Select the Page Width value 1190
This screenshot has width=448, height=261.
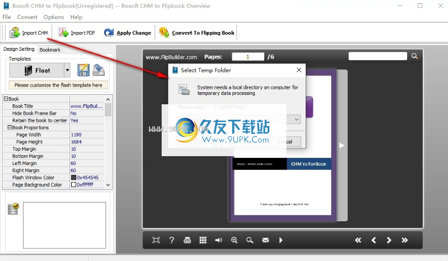coord(87,135)
